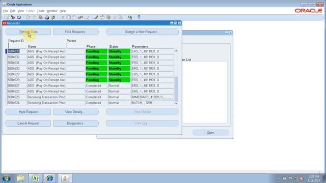This screenshot has width=326, height=183.
Task: Click the flashlight Find toolbar icon
Action: click(13, 17)
